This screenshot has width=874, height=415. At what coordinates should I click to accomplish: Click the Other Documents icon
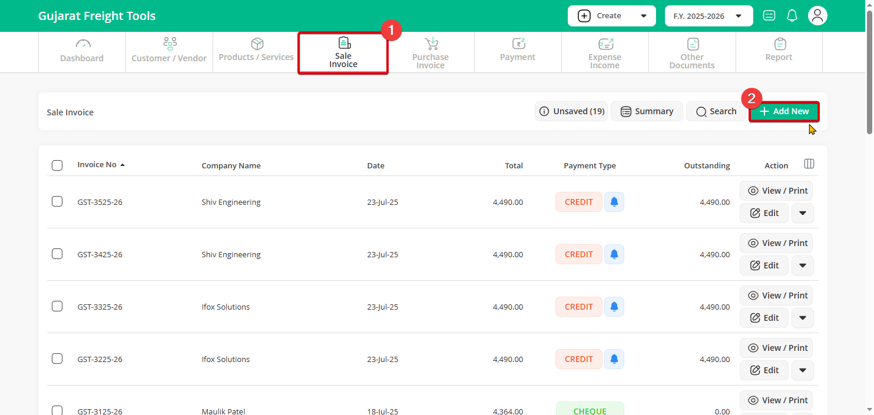coord(693,44)
